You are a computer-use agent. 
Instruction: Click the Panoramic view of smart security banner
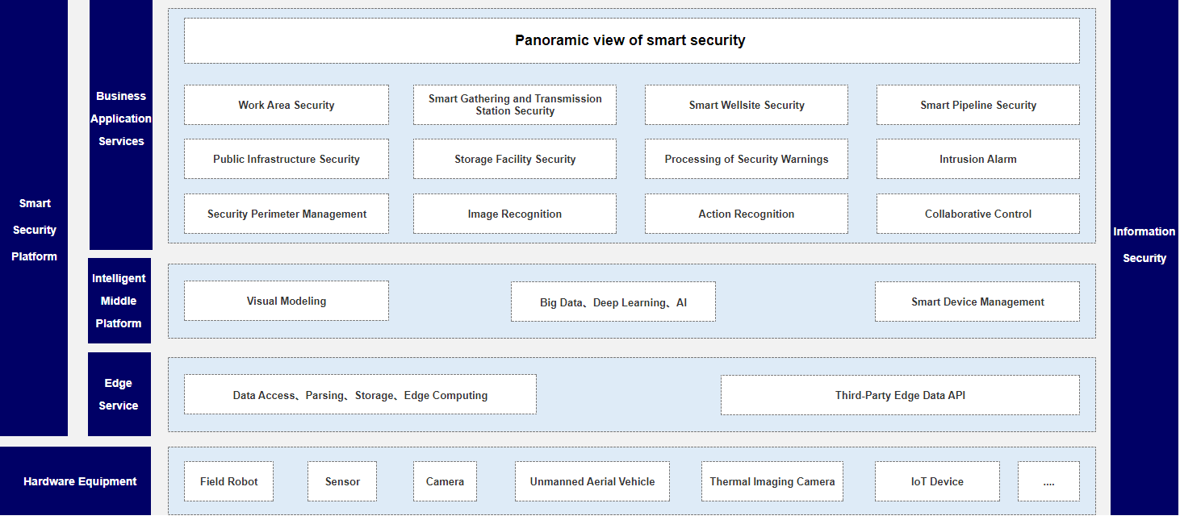click(630, 40)
